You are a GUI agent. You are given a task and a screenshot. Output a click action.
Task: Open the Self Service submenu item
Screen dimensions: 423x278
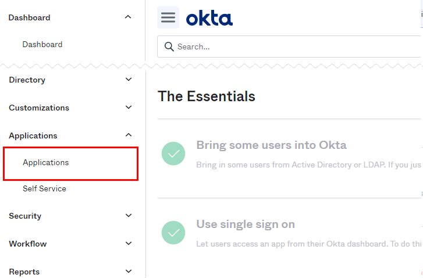[44, 188]
